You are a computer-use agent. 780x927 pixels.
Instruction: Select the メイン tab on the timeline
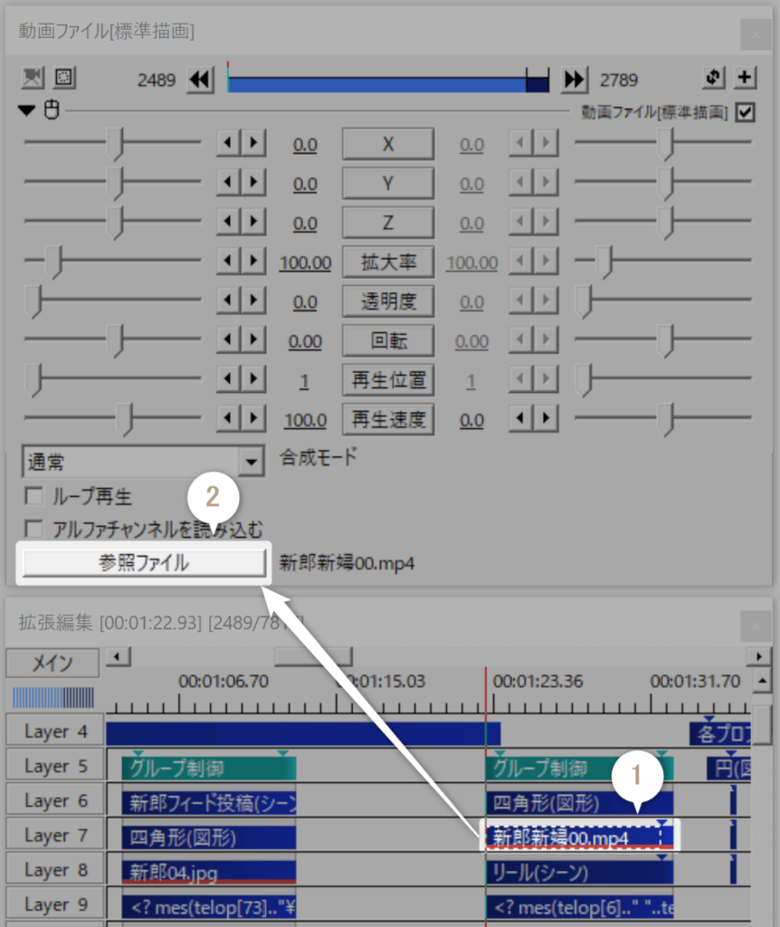[52, 663]
